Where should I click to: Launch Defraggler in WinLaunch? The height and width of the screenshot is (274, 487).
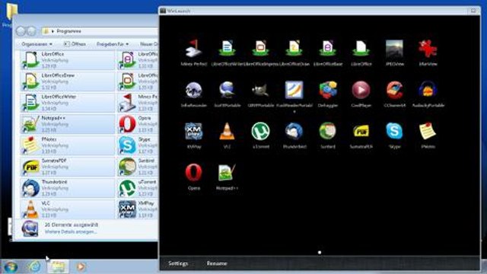click(328, 90)
